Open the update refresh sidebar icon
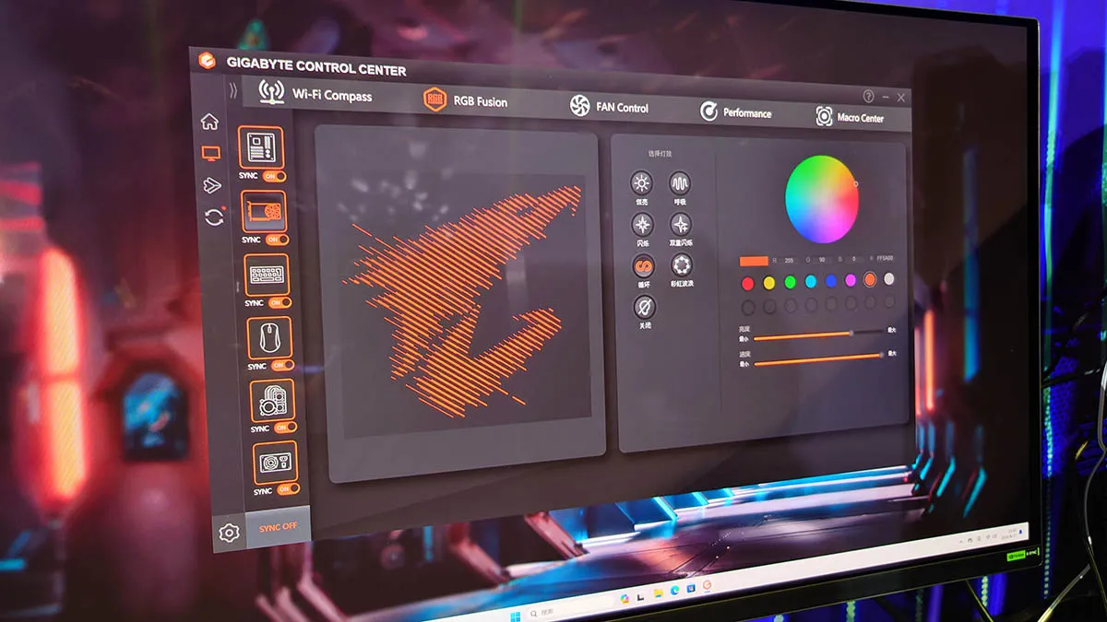The width and height of the screenshot is (1107, 622). [x=214, y=217]
